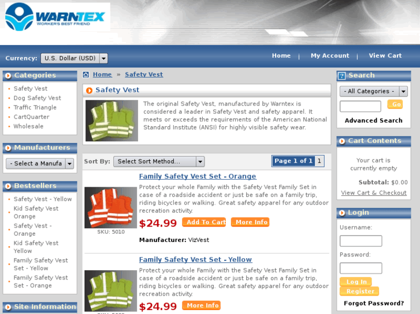The height and width of the screenshot is (314, 420).
Task: Open the Currency dropdown
Action: [74, 58]
